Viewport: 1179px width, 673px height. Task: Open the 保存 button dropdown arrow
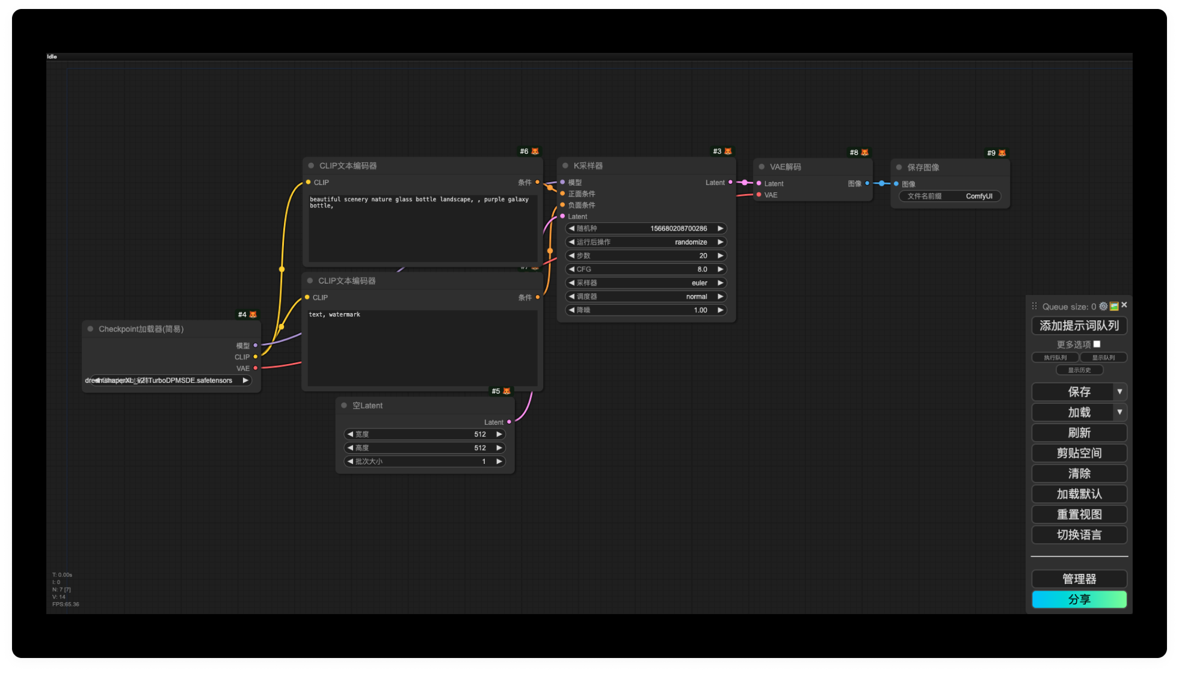pos(1119,392)
